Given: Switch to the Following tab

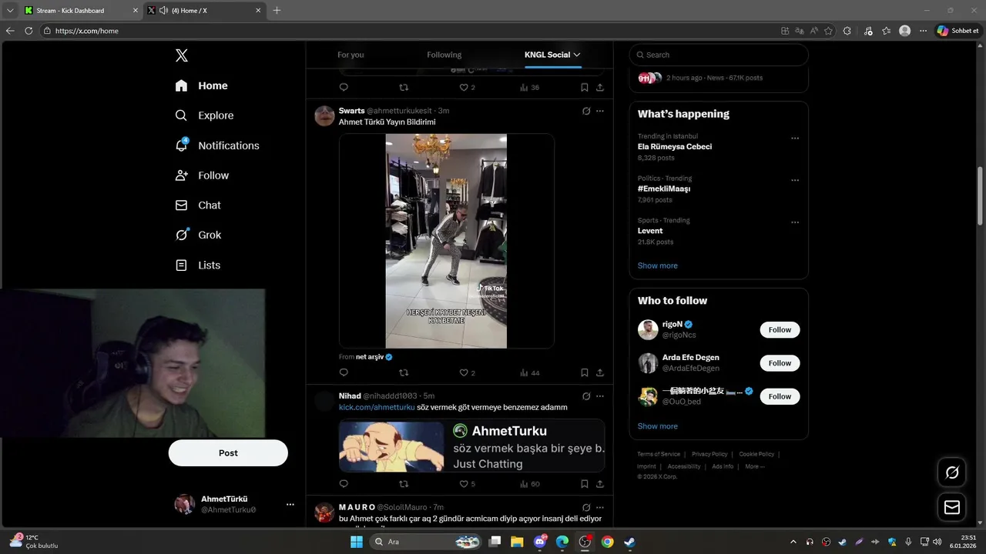Looking at the screenshot, I should [444, 55].
